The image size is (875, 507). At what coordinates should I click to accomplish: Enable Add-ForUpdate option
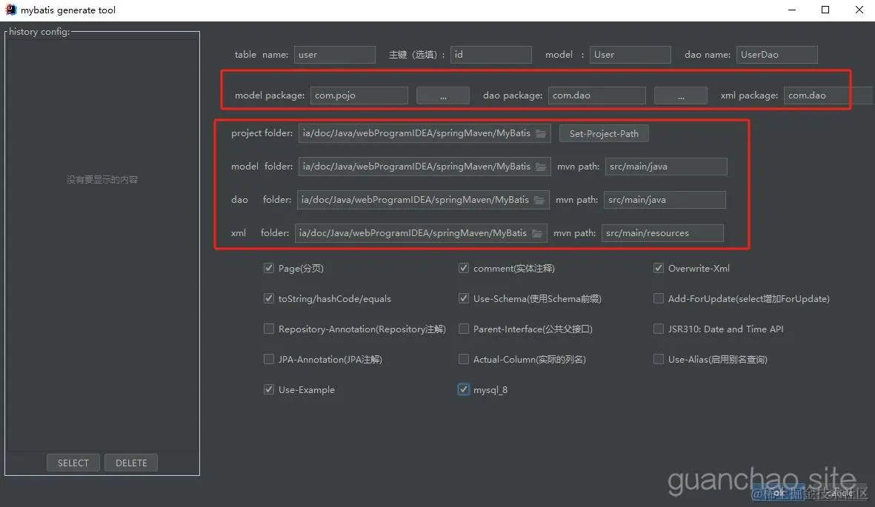coord(659,298)
